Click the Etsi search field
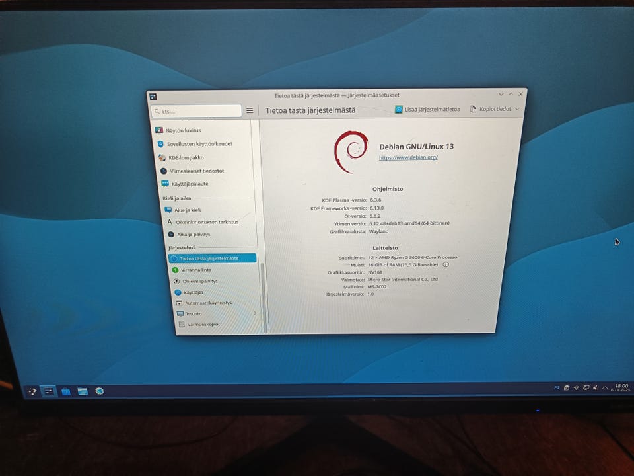Image resolution: width=634 pixels, height=476 pixels. [x=197, y=111]
